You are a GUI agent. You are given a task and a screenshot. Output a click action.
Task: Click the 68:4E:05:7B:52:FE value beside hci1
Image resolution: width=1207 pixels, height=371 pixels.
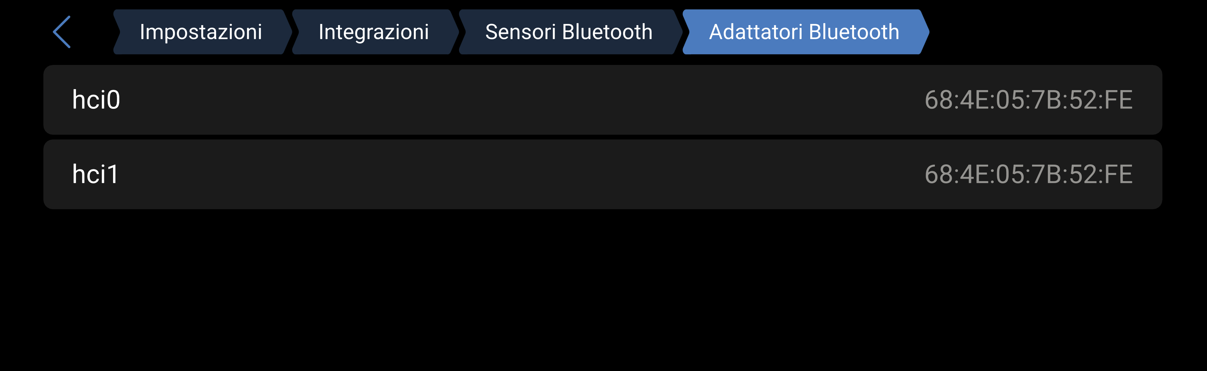[1028, 174]
